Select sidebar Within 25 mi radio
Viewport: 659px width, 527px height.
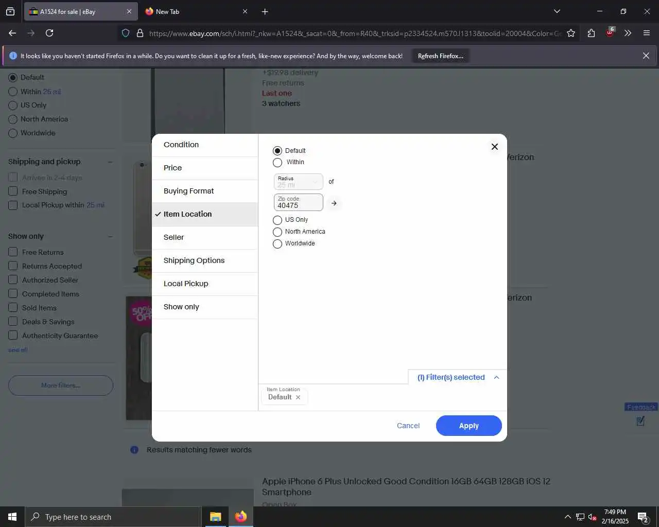click(x=13, y=92)
